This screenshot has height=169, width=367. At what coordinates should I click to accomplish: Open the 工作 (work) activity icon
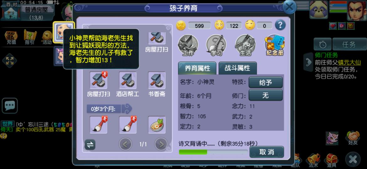188,45
